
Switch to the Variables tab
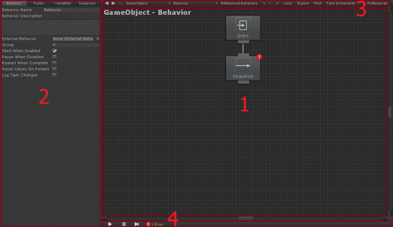click(62, 3)
